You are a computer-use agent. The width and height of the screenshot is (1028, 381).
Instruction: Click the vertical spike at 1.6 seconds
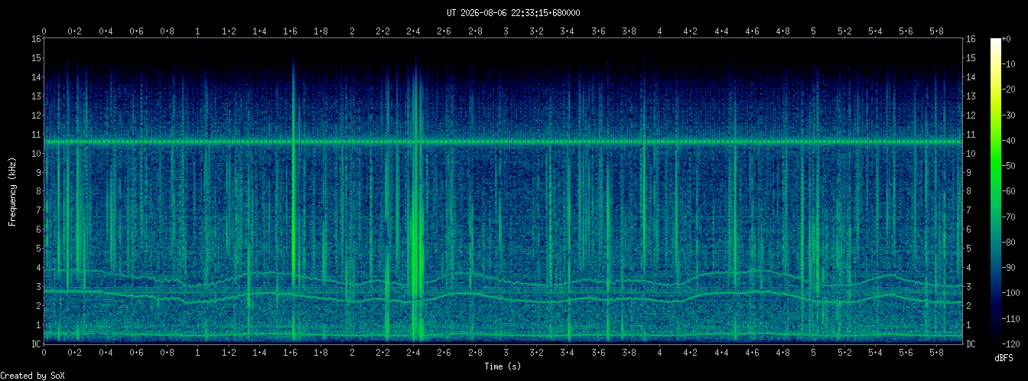pos(293,199)
